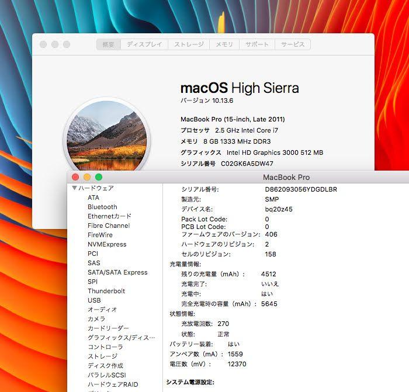This screenshot has height=392, width=409.
Task: Select パラレルSCSI in the sidebar
Action: point(107,375)
